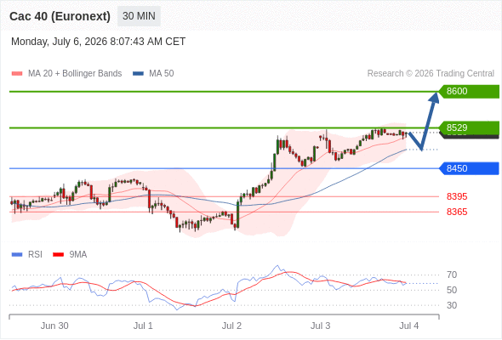This screenshot has height=340, width=502.
Task: Click the 9MA red legend swatch
Action: click(x=58, y=255)
